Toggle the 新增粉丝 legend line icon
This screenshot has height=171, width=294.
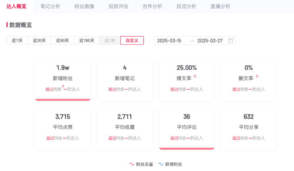tap(161, 164)
